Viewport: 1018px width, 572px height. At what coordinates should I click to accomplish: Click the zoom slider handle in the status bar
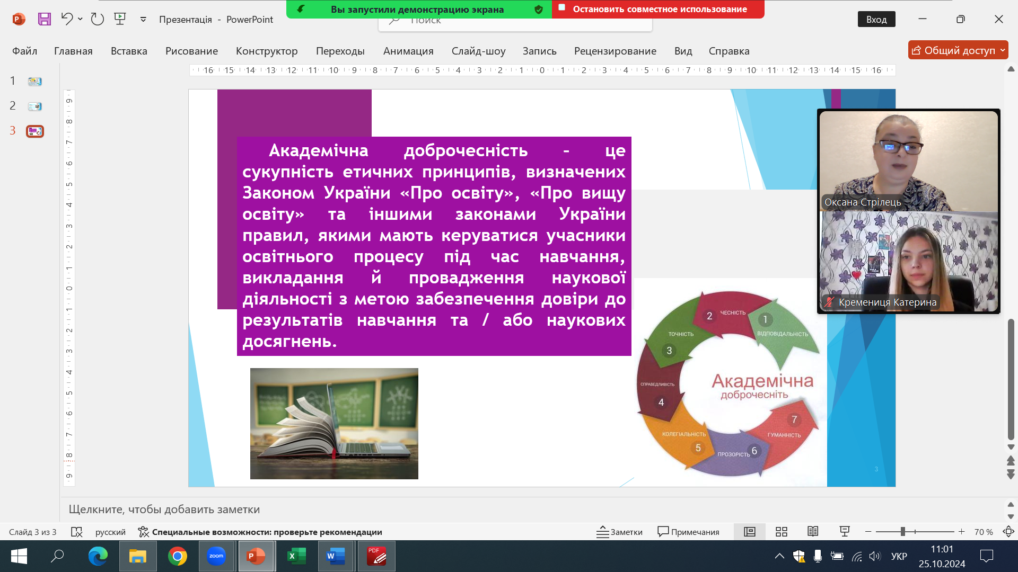pyautogui.click(x=902, y=532)
